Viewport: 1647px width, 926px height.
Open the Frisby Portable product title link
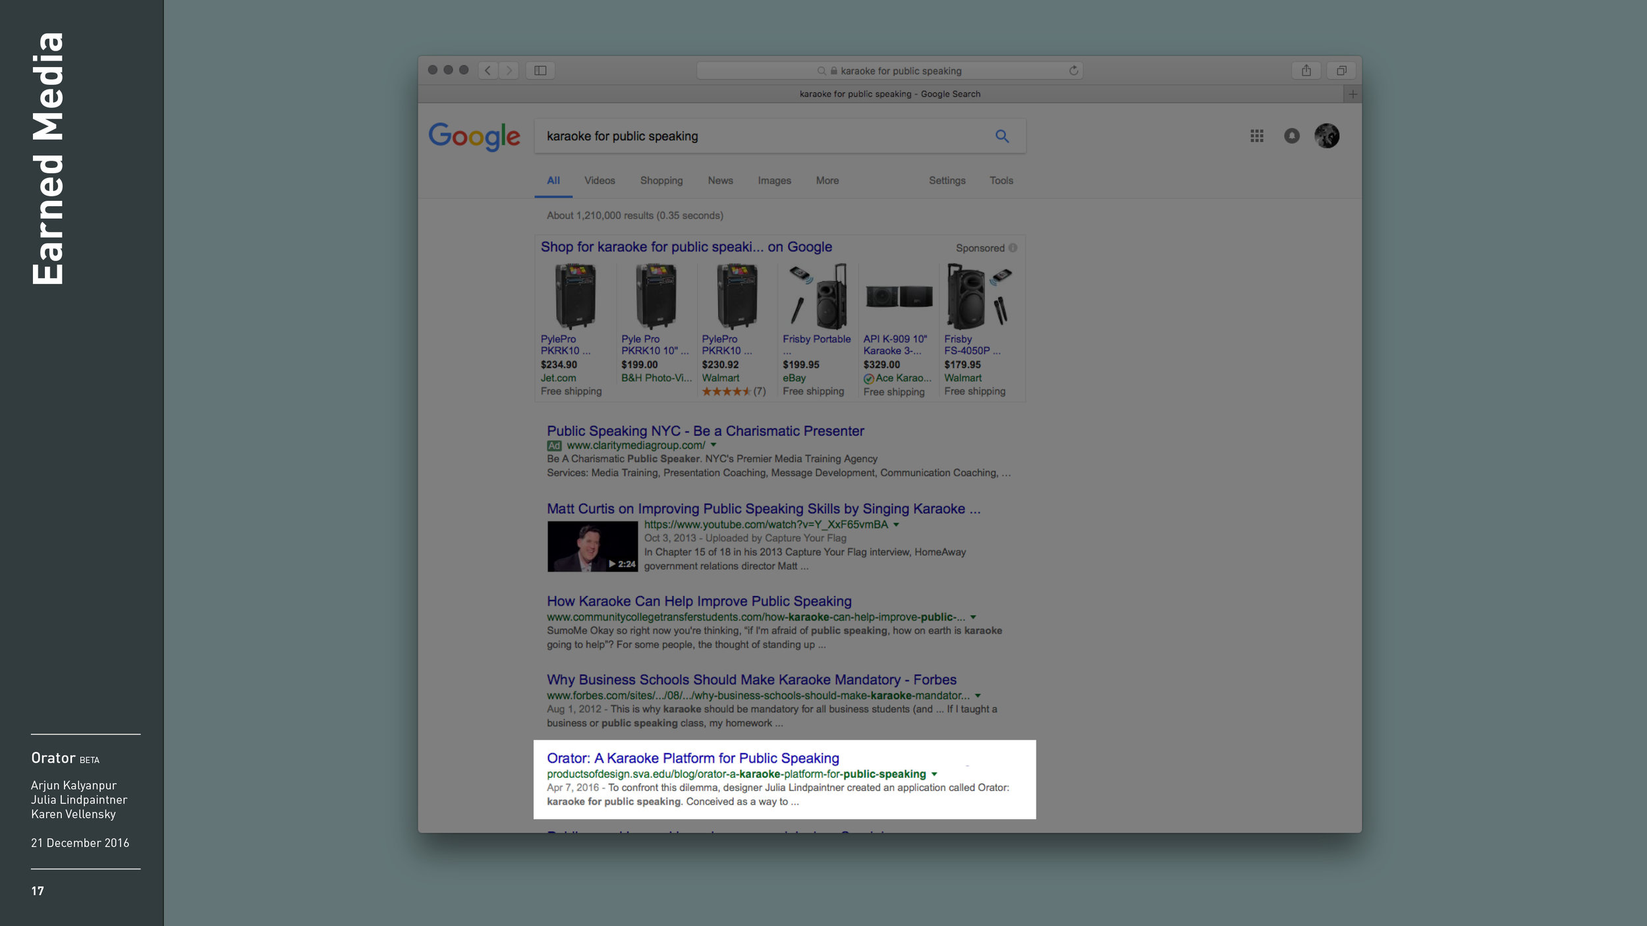pos(816,339)
